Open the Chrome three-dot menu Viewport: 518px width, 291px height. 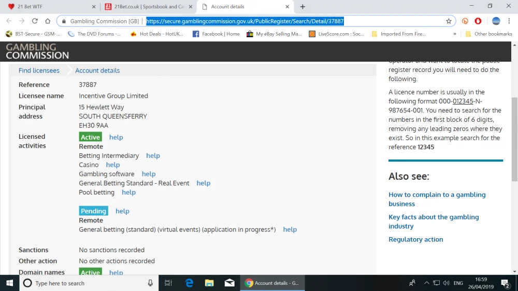pyautogui.click(x=509, y=21)
